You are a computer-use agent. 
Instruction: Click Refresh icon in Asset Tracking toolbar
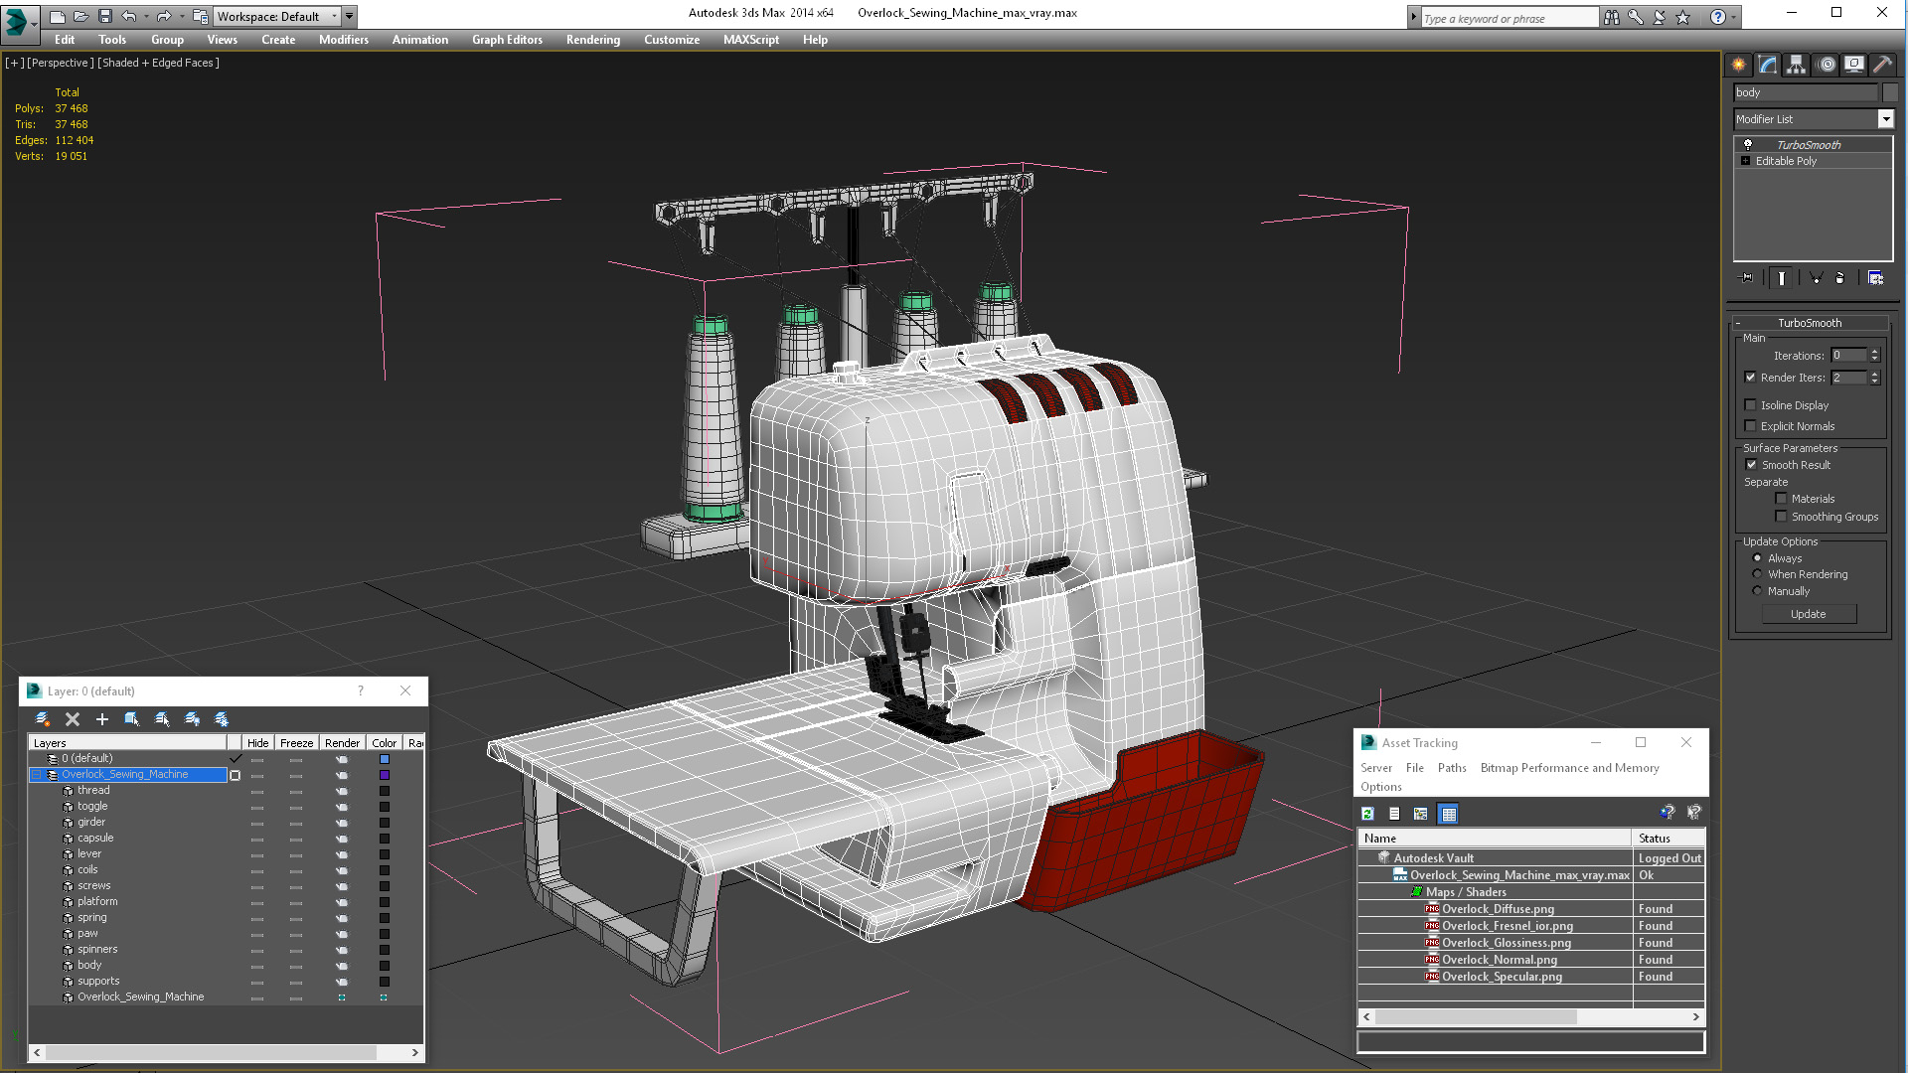(1368, 814)
